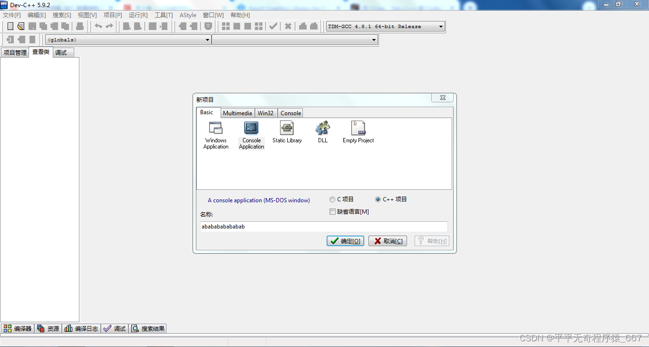Open the 资源 bottom tab
The height and width of the screenshot is (347, 649).
pyautogui.click(x=48, y=328)
